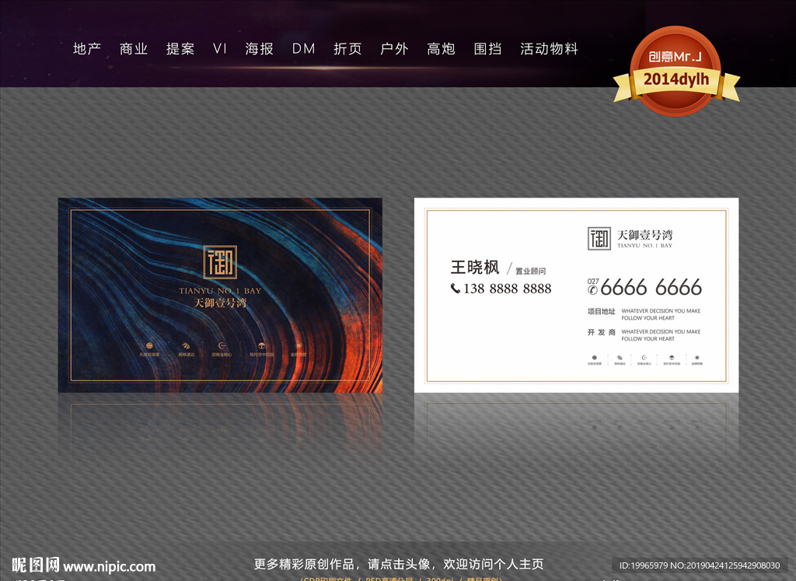The width and height of the screenshot is (796, 581).
Task: Click the fifth gold sun icon on the dark card
Action: (298, 346)
